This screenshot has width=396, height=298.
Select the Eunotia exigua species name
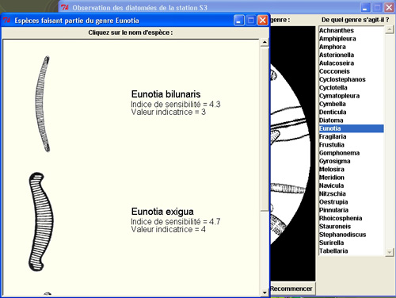tap(162, 212)
